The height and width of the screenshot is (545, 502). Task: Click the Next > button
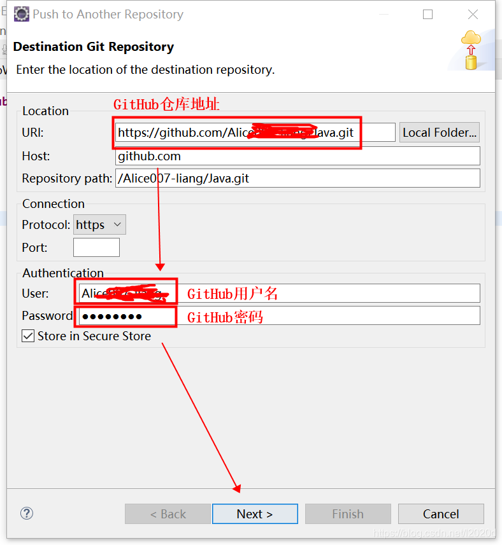click(x=255, y=514)
